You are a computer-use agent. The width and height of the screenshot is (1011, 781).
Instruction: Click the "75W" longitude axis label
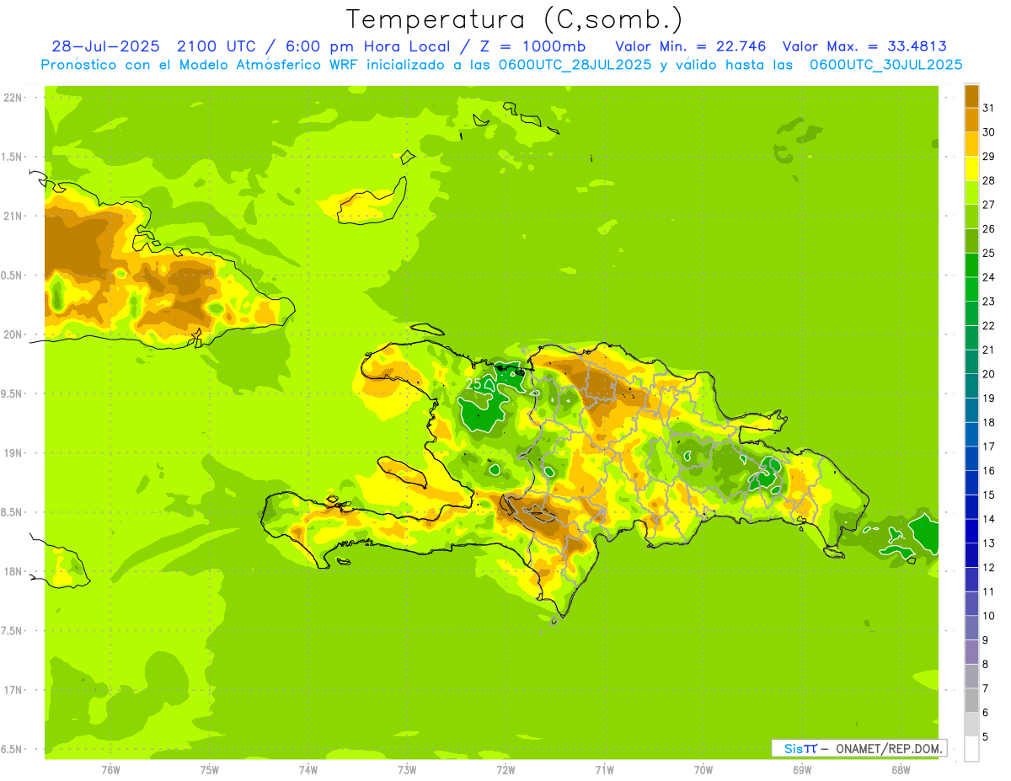pyautogui.click(x=210, y=769)
